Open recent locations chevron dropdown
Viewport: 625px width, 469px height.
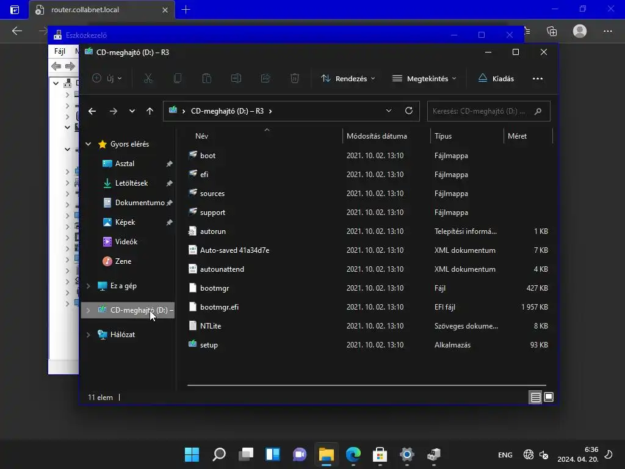132,111
